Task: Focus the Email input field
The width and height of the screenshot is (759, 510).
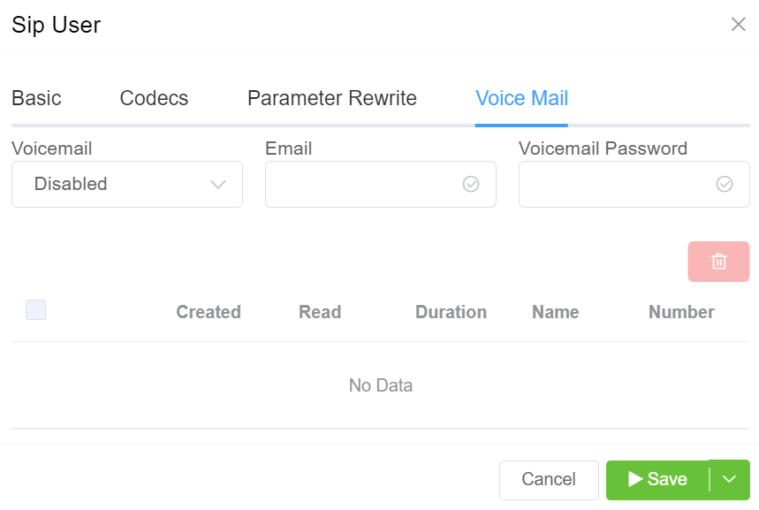Action: pyautogui.click(x=364, y=184)
